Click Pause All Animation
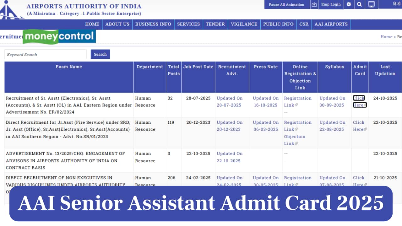The width and height of the screenshot is (402, 226). 287,4
